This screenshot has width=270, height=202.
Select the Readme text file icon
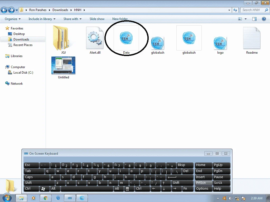coord(252,38)
